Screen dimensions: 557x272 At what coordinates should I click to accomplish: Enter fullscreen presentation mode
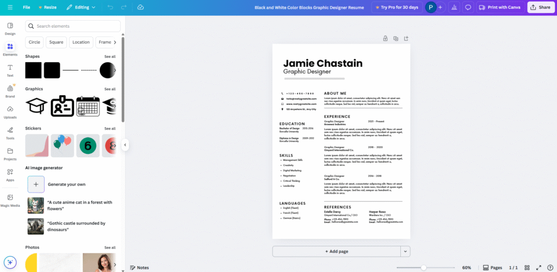pos(538,268)
